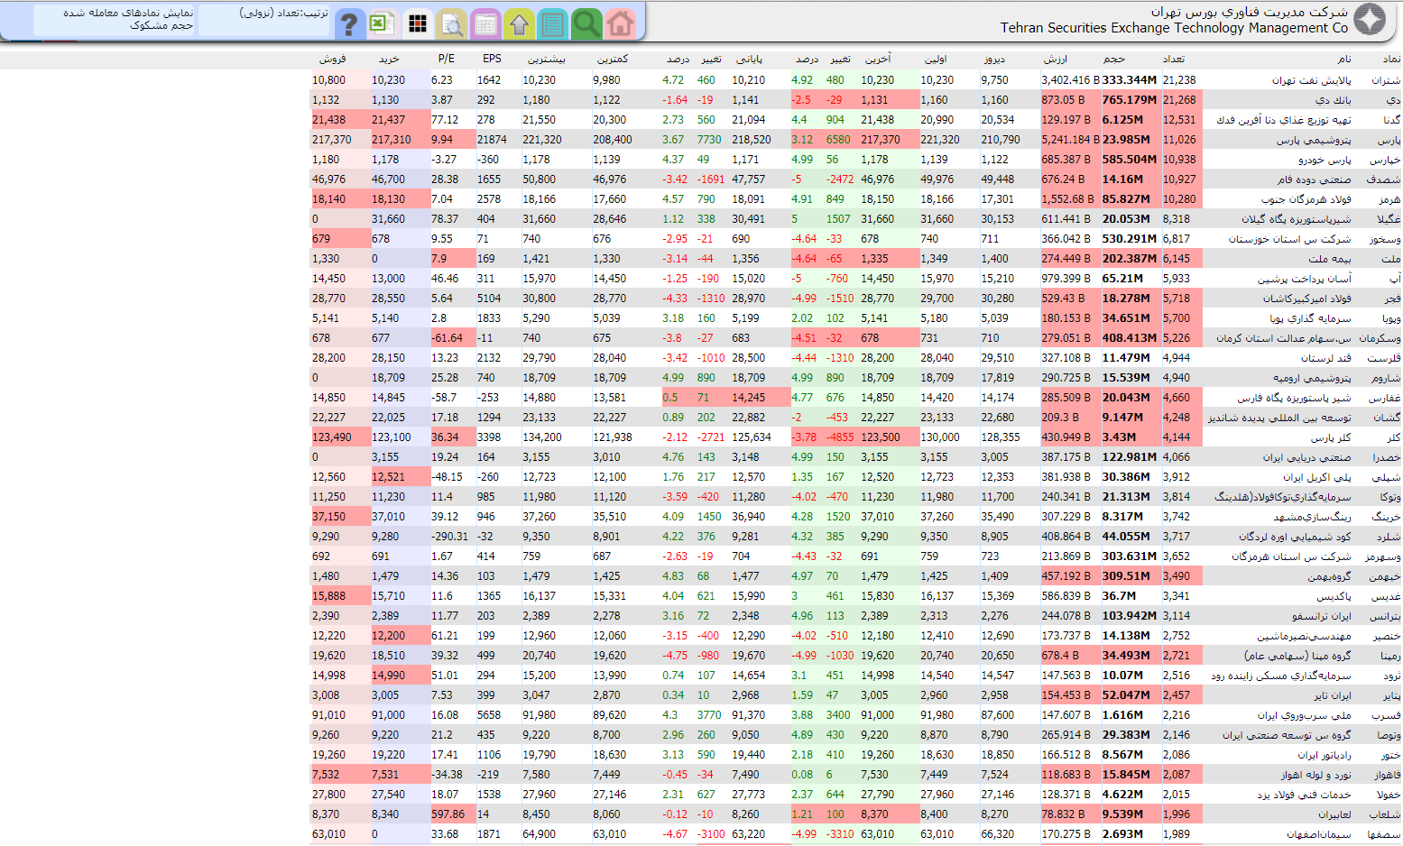Open symbol پارس link
Screen dimensions: 1403x846
tap(1389, 140)
